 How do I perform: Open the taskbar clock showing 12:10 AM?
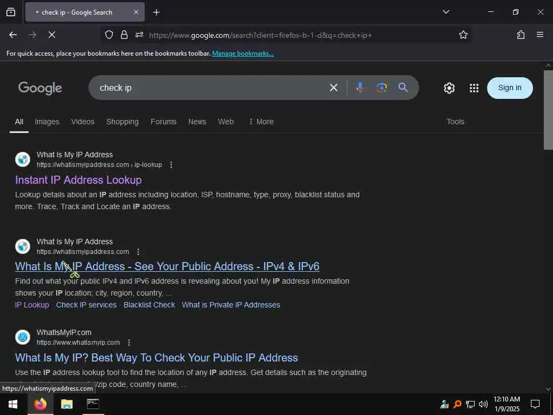[507, 404]
